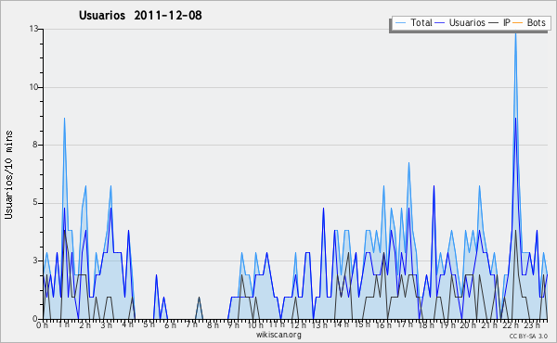Click the '17 h' x-axis label
This screenshot has height=343, width=557.
(x=405, y=324)
